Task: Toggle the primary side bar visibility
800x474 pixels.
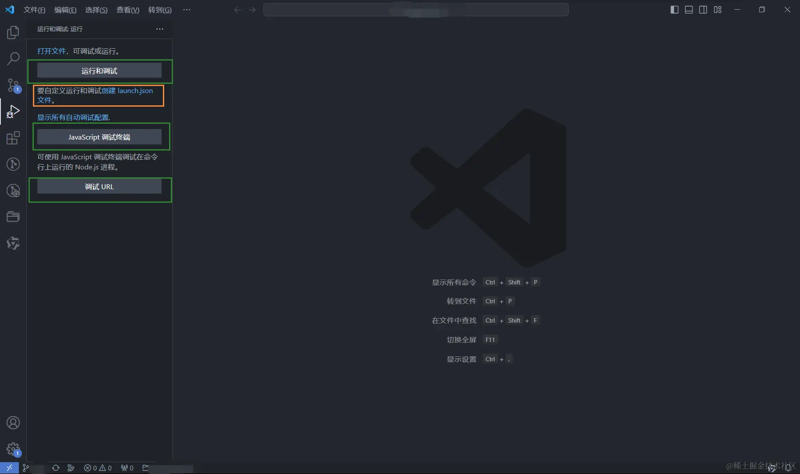Action: pyautogui.click(x=674, y=10)
